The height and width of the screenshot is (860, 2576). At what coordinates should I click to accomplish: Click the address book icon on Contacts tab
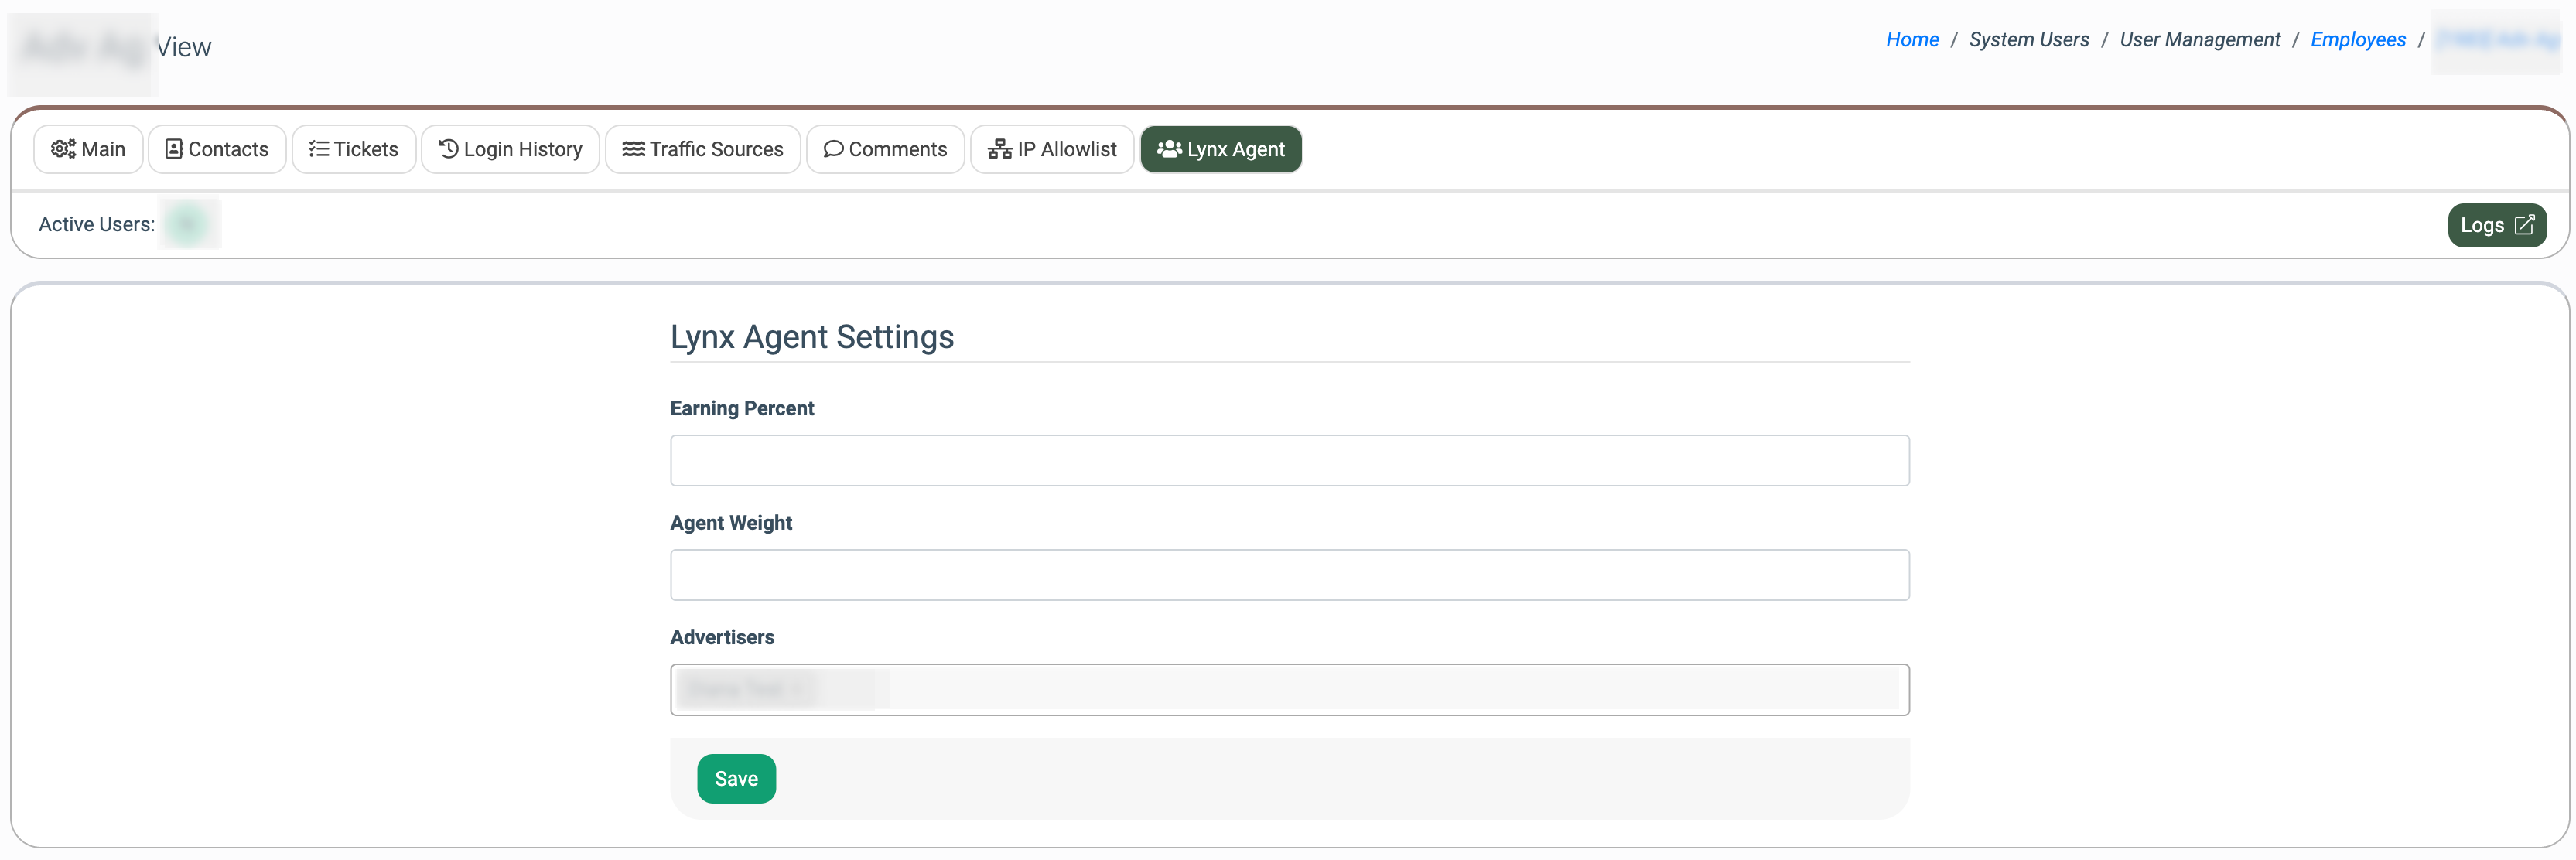coord(174,149)
